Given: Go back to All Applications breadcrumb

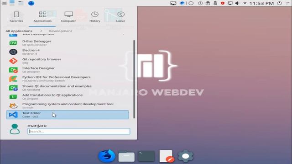Looking at the screenshot, I should tap(19, 31).
